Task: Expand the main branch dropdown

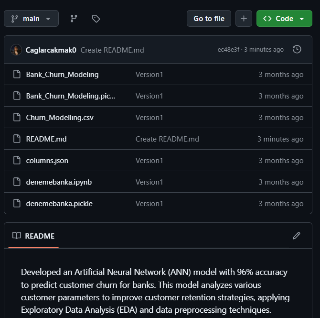Action: click(32, 19)
